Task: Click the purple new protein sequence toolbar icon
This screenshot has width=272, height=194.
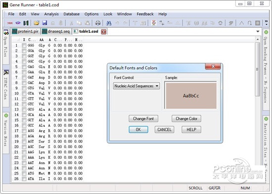Action: 18,23
